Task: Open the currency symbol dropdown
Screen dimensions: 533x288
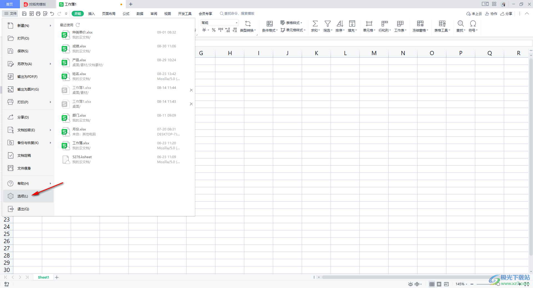Action: [208, 30]
